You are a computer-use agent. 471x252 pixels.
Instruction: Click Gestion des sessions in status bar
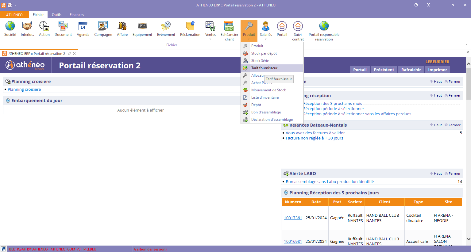150,249
